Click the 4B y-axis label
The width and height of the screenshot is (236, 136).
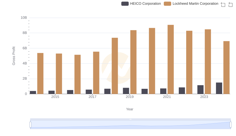click(25, 63)
